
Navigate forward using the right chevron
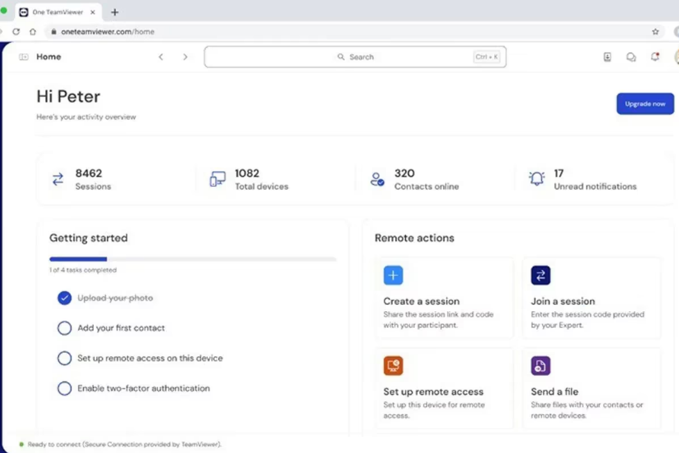[x=185, y=57]
